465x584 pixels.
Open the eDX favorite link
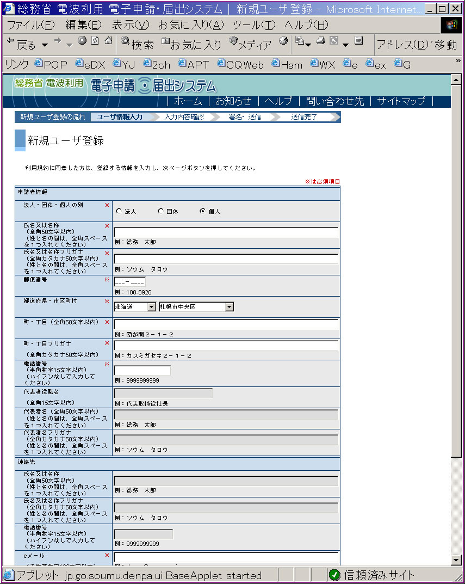[x=90, y=64]
